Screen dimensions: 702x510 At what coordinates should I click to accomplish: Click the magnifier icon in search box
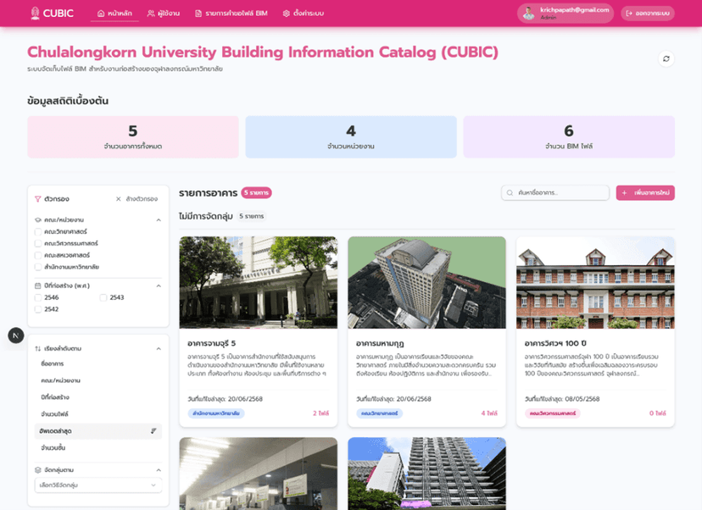[510, 193]
